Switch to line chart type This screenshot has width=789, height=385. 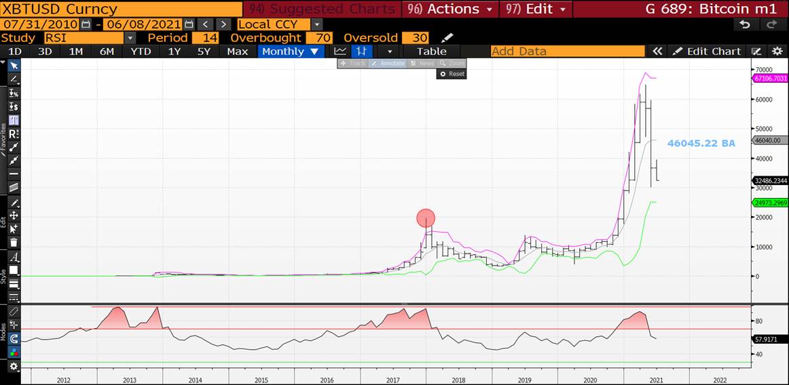(340, 52)
